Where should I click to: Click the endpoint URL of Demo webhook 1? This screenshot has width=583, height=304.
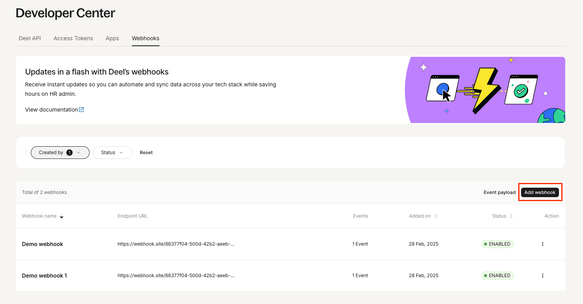(x=176, y=276)
